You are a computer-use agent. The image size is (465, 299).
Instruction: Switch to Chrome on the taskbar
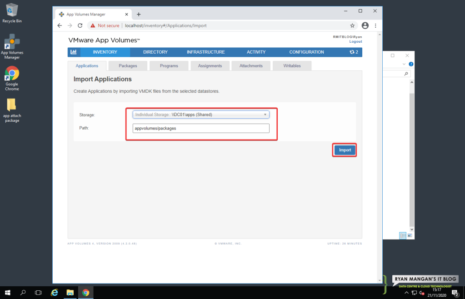click(86, 293)
